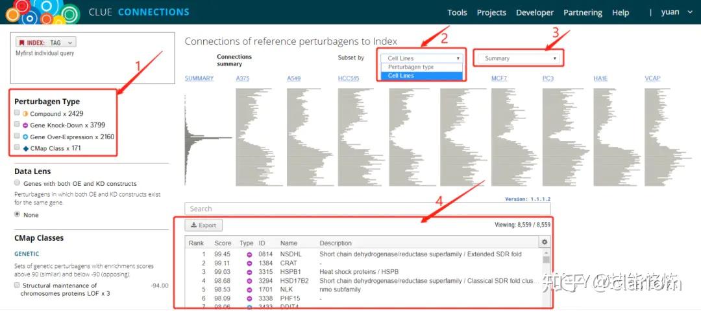Open the yuan user account menu
The height and width of the screenshot is (312, 701).
point(676,12)
